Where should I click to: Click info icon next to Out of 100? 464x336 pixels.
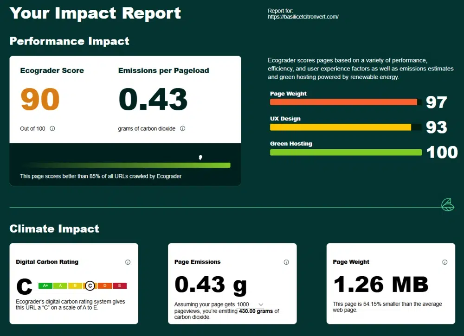(x=52, y=128)
